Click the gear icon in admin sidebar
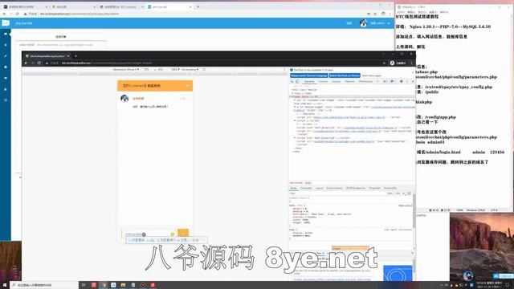 click(x=6, y=100)
